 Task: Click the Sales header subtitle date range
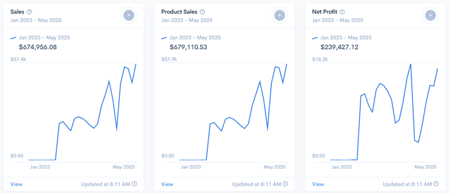click(36, 20)
